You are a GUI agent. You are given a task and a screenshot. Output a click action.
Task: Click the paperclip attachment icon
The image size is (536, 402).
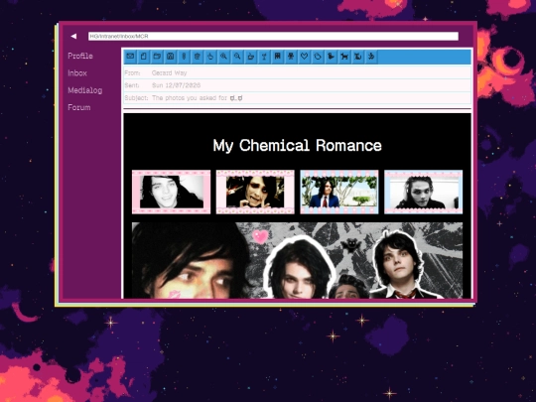184,57
